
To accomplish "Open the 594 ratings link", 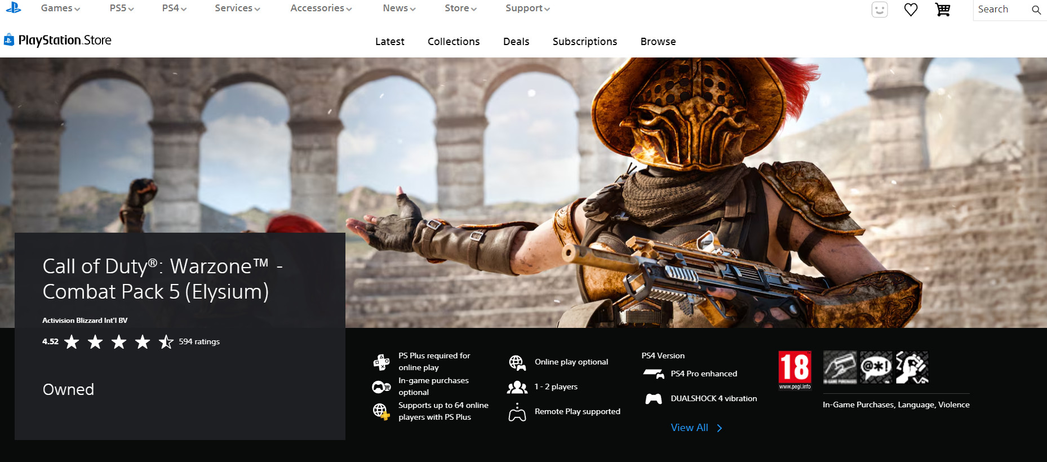I will click(x=199, y=341).
